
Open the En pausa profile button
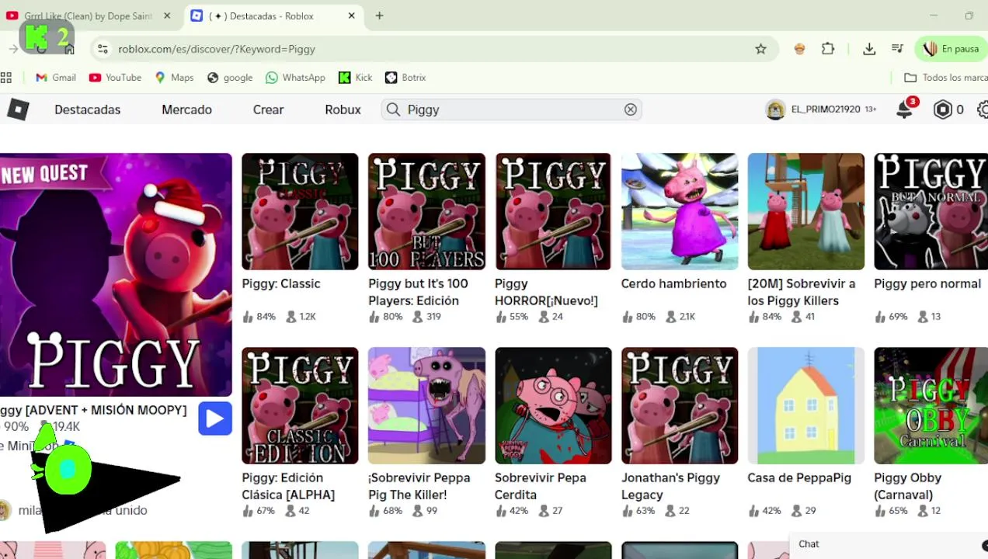point(951,49)
